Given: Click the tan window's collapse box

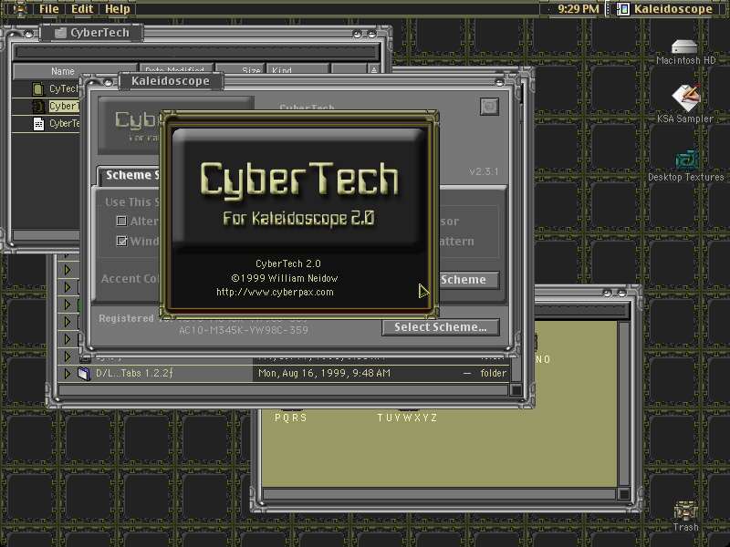Looking at the screenshot, I should pyautogui.click(x=621, y=293).
